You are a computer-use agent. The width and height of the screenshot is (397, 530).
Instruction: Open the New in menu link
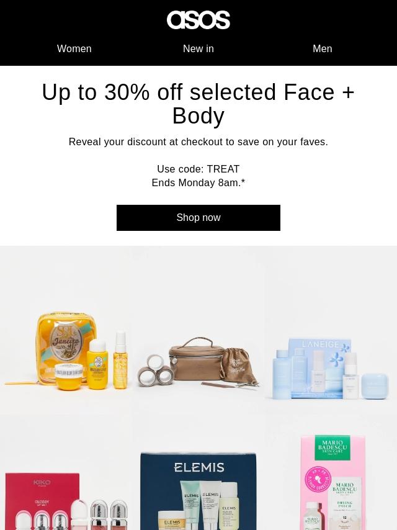(x=198, y=48)
